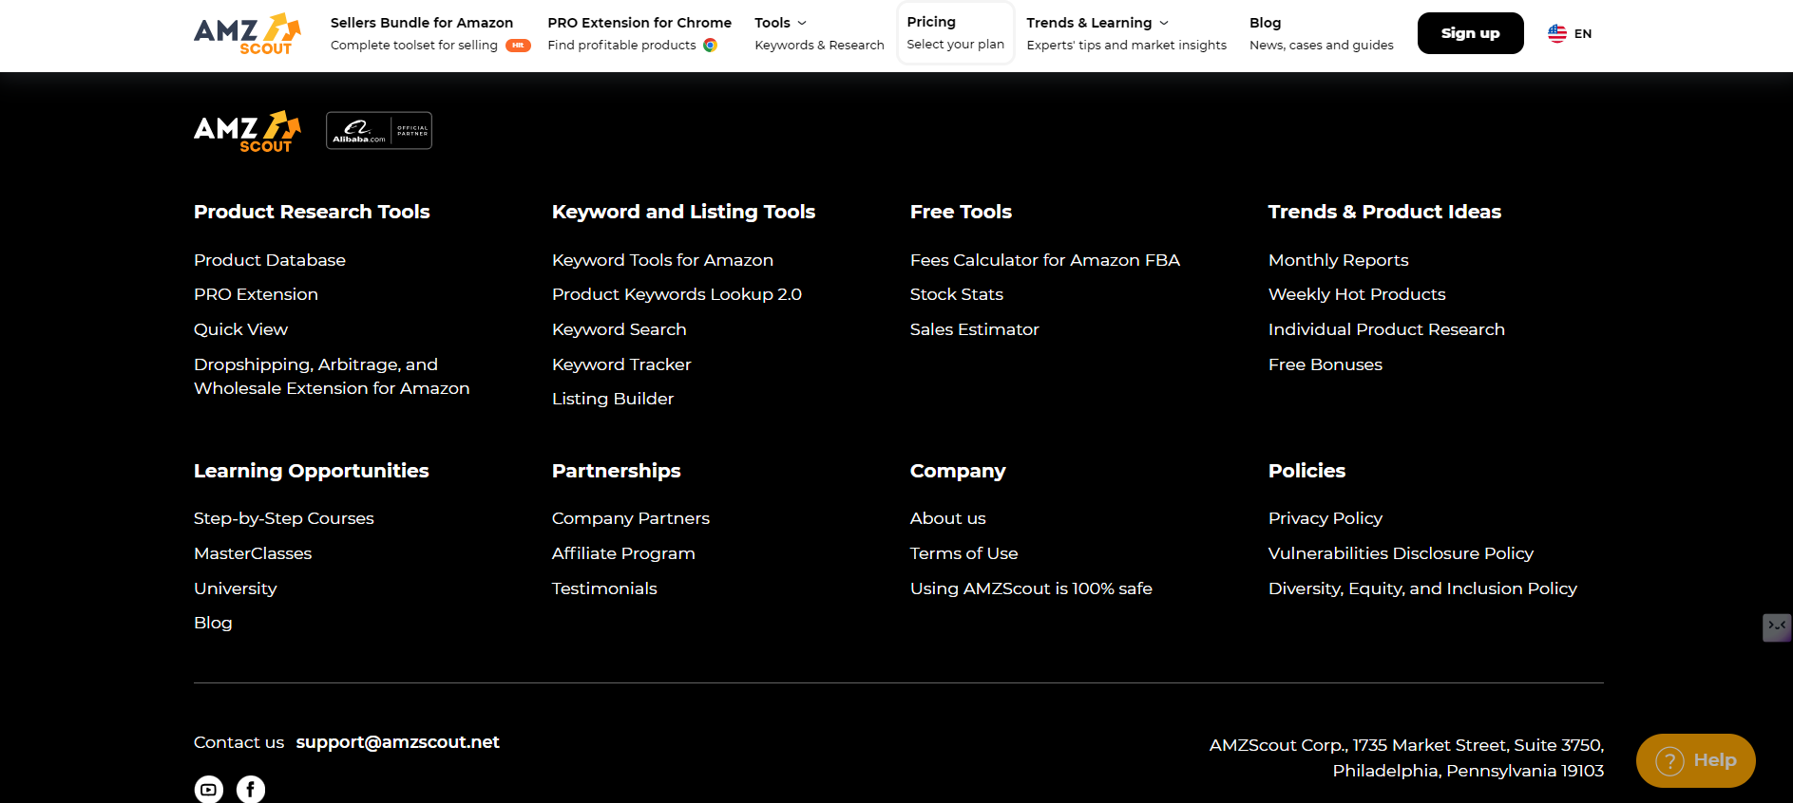
Task: Open Product Database link
Action: click(270, 260)
